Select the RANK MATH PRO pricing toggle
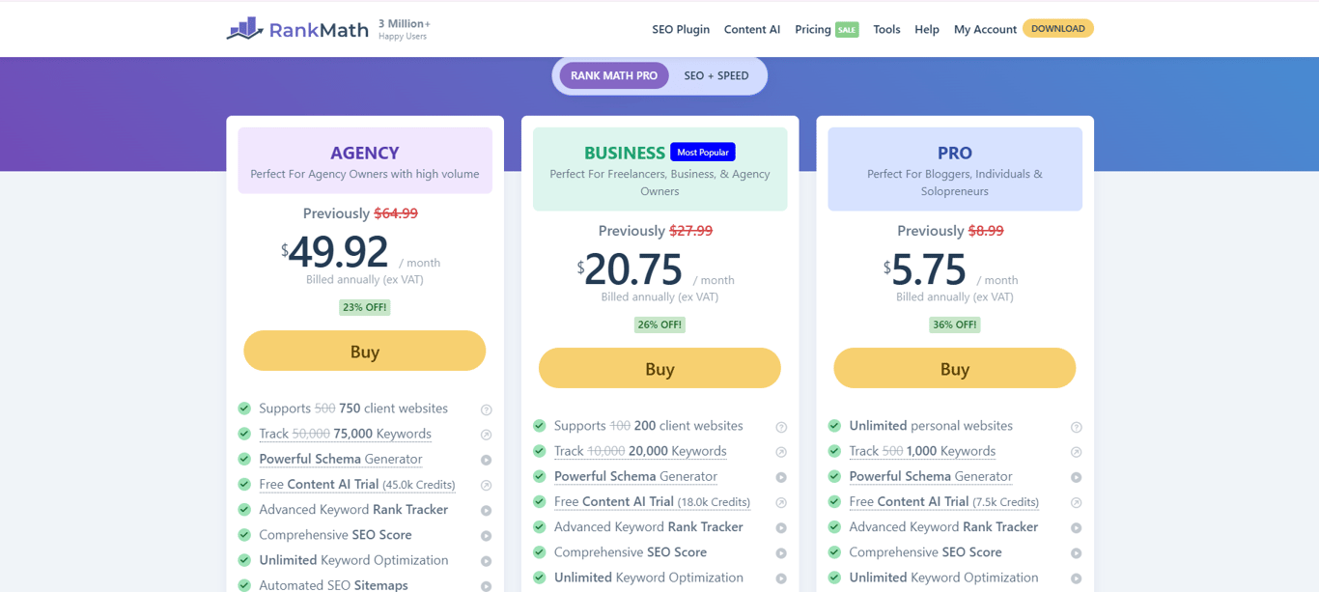This screenshot has width=1319, height=592. point(614,75)
